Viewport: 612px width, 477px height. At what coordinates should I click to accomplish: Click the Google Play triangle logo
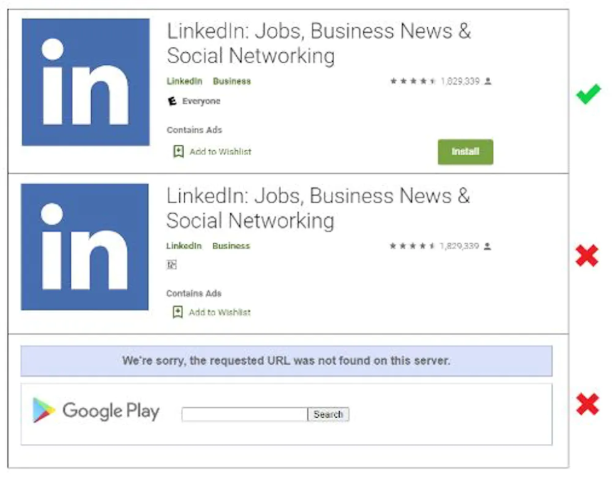tap(42, 410)
